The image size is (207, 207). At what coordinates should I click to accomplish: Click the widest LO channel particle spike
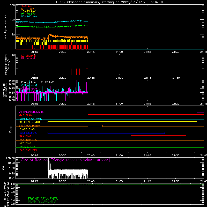tap(87, 72)
